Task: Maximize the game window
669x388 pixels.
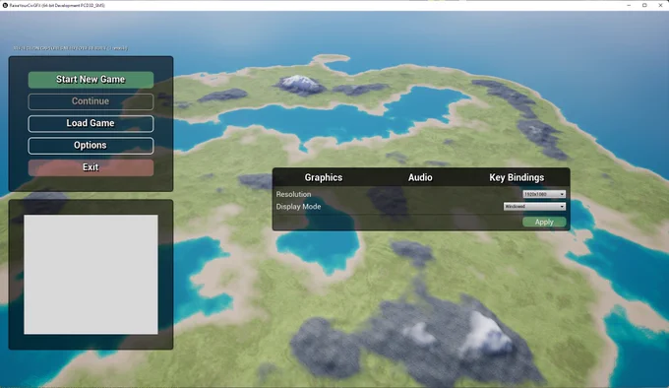Action: 644,5
